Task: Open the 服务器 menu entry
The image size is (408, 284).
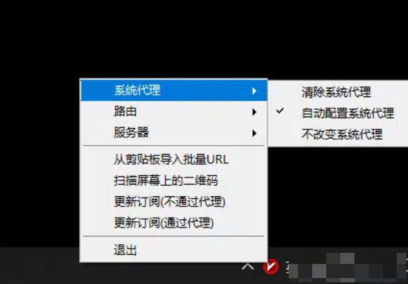Action: 174,133
